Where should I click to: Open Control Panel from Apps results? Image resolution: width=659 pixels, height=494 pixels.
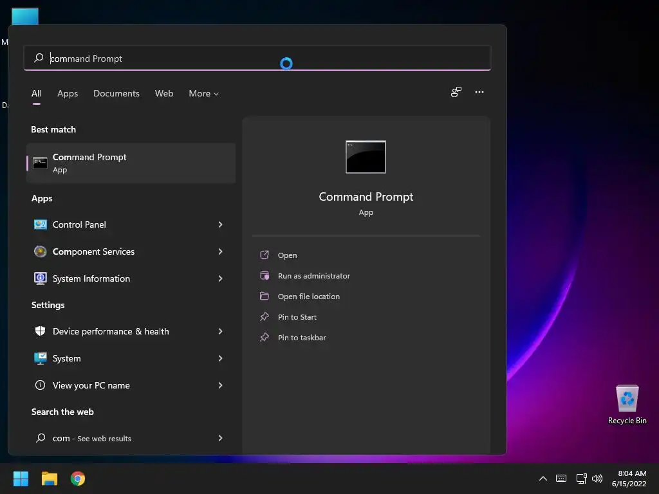pyautogui.click(x=131, y=224)
